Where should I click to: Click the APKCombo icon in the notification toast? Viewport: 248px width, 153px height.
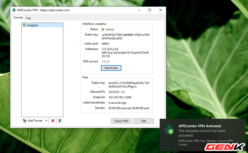pyautogui.click(x=169, y=130)
